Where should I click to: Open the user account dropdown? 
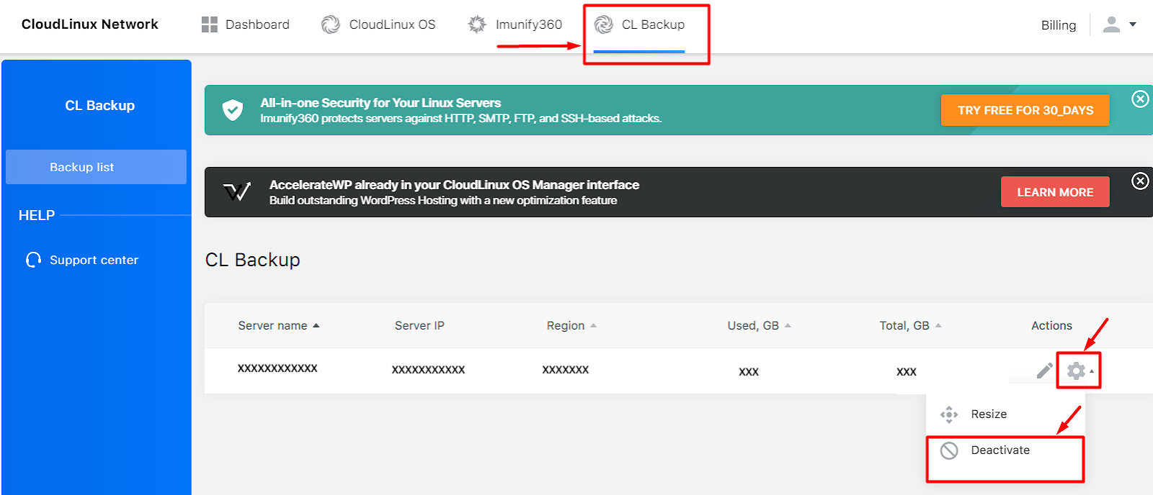click(x=1120, y=24)
